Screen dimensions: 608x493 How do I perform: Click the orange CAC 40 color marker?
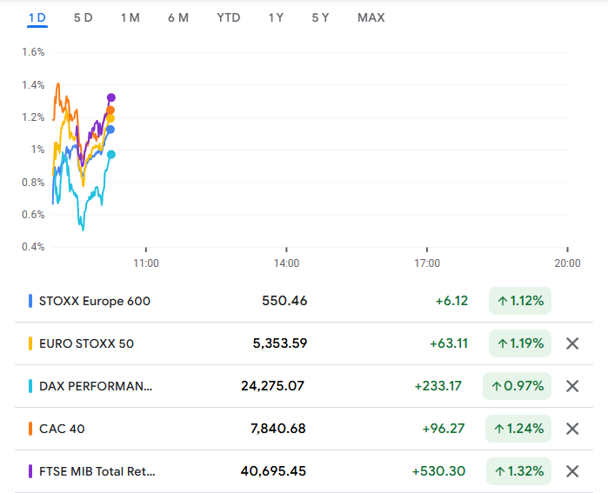tap(30, 429)
